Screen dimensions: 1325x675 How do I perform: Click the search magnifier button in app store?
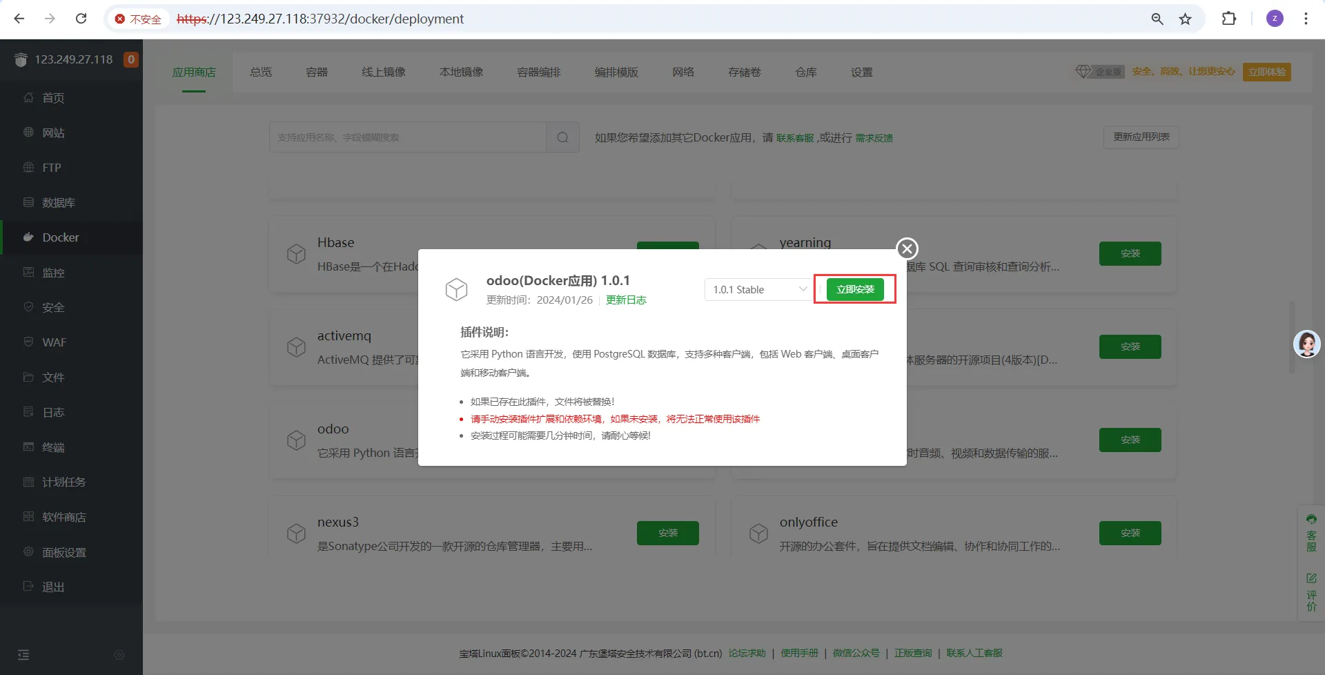(x=562, y=137)
